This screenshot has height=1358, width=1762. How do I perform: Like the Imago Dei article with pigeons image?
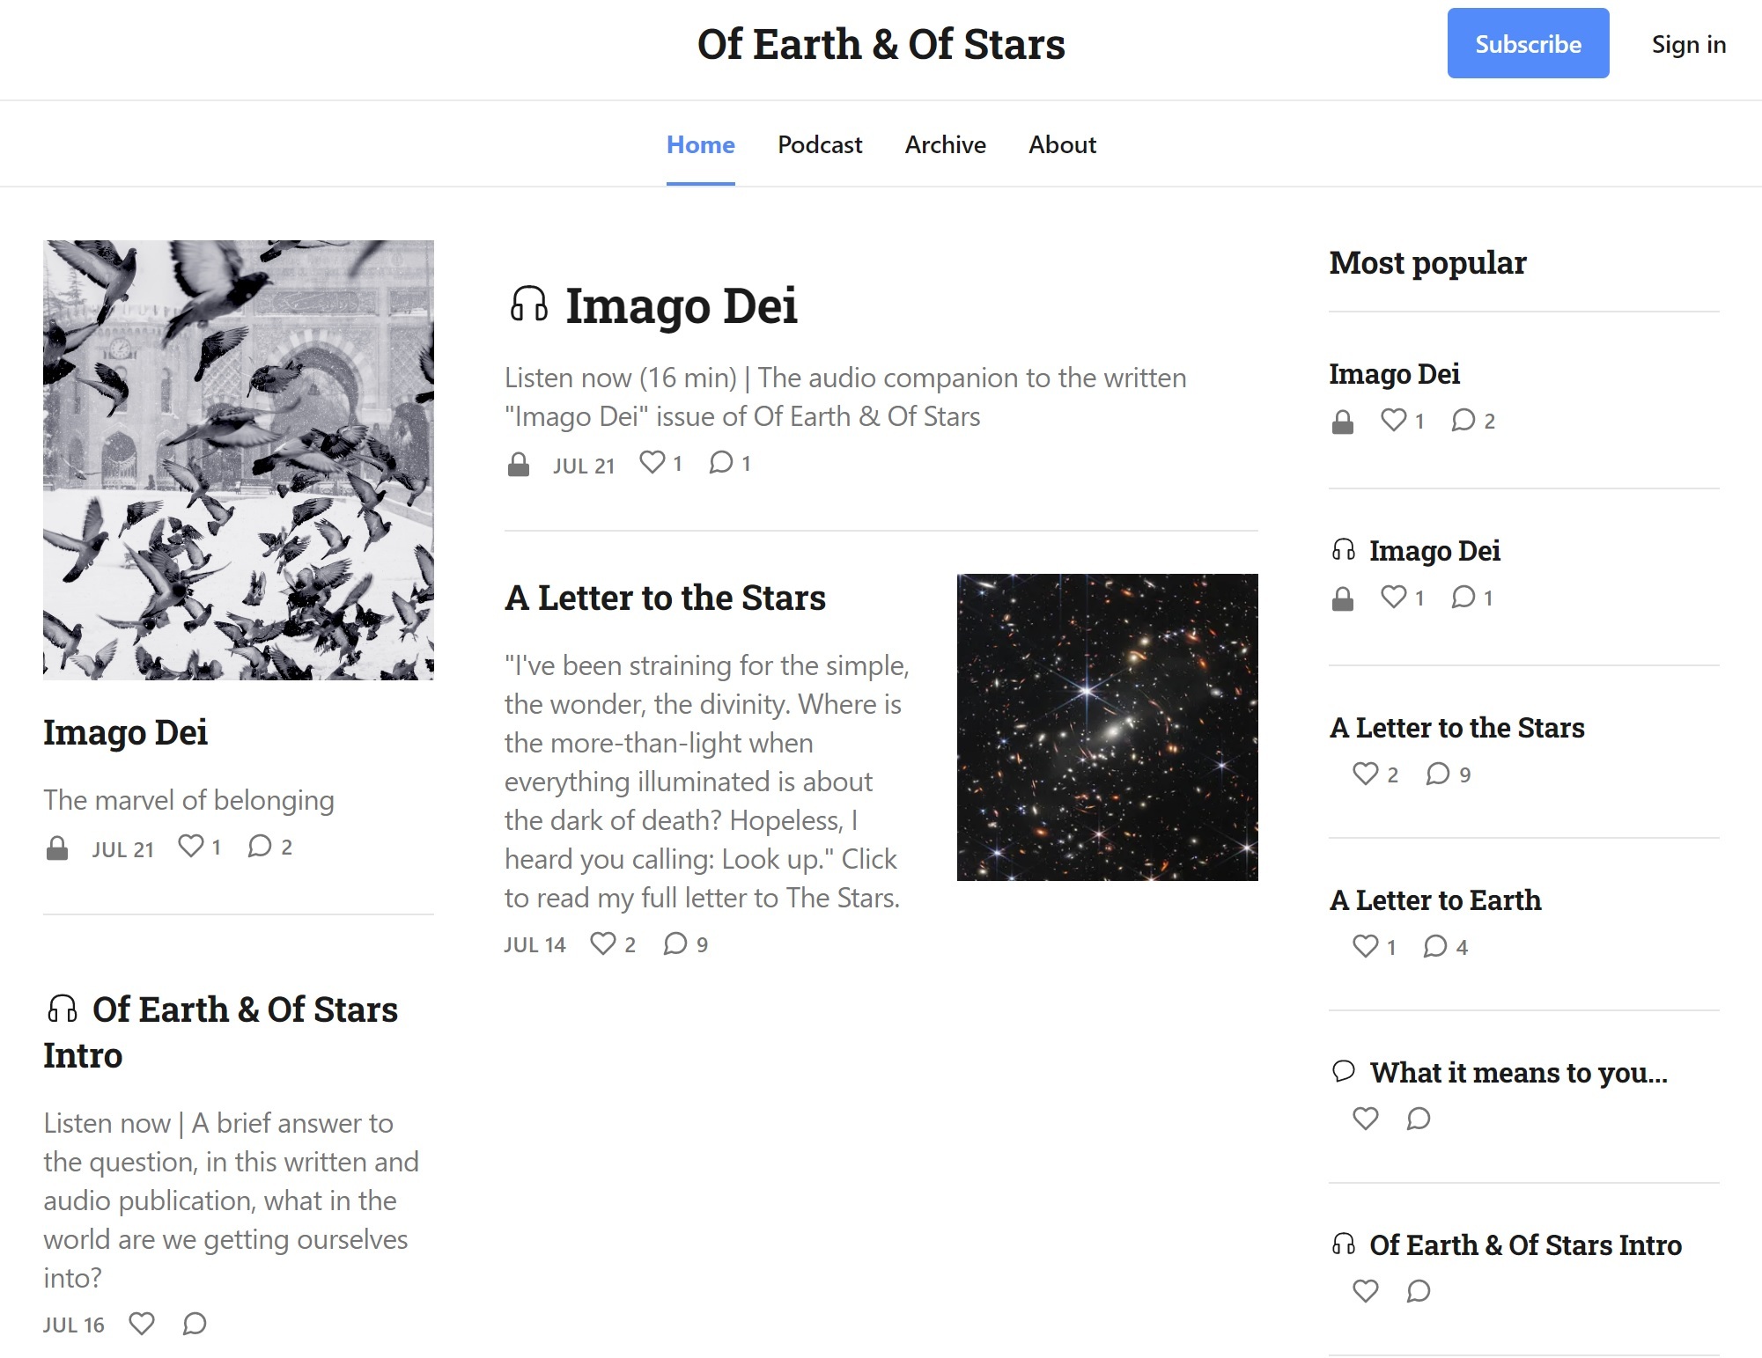pyautogui.click(x=199, y=847)
